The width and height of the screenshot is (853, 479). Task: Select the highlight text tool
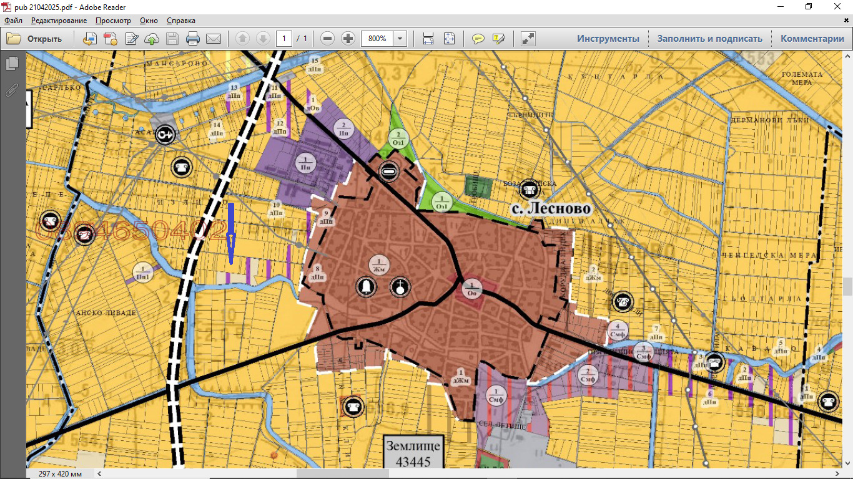498,39
